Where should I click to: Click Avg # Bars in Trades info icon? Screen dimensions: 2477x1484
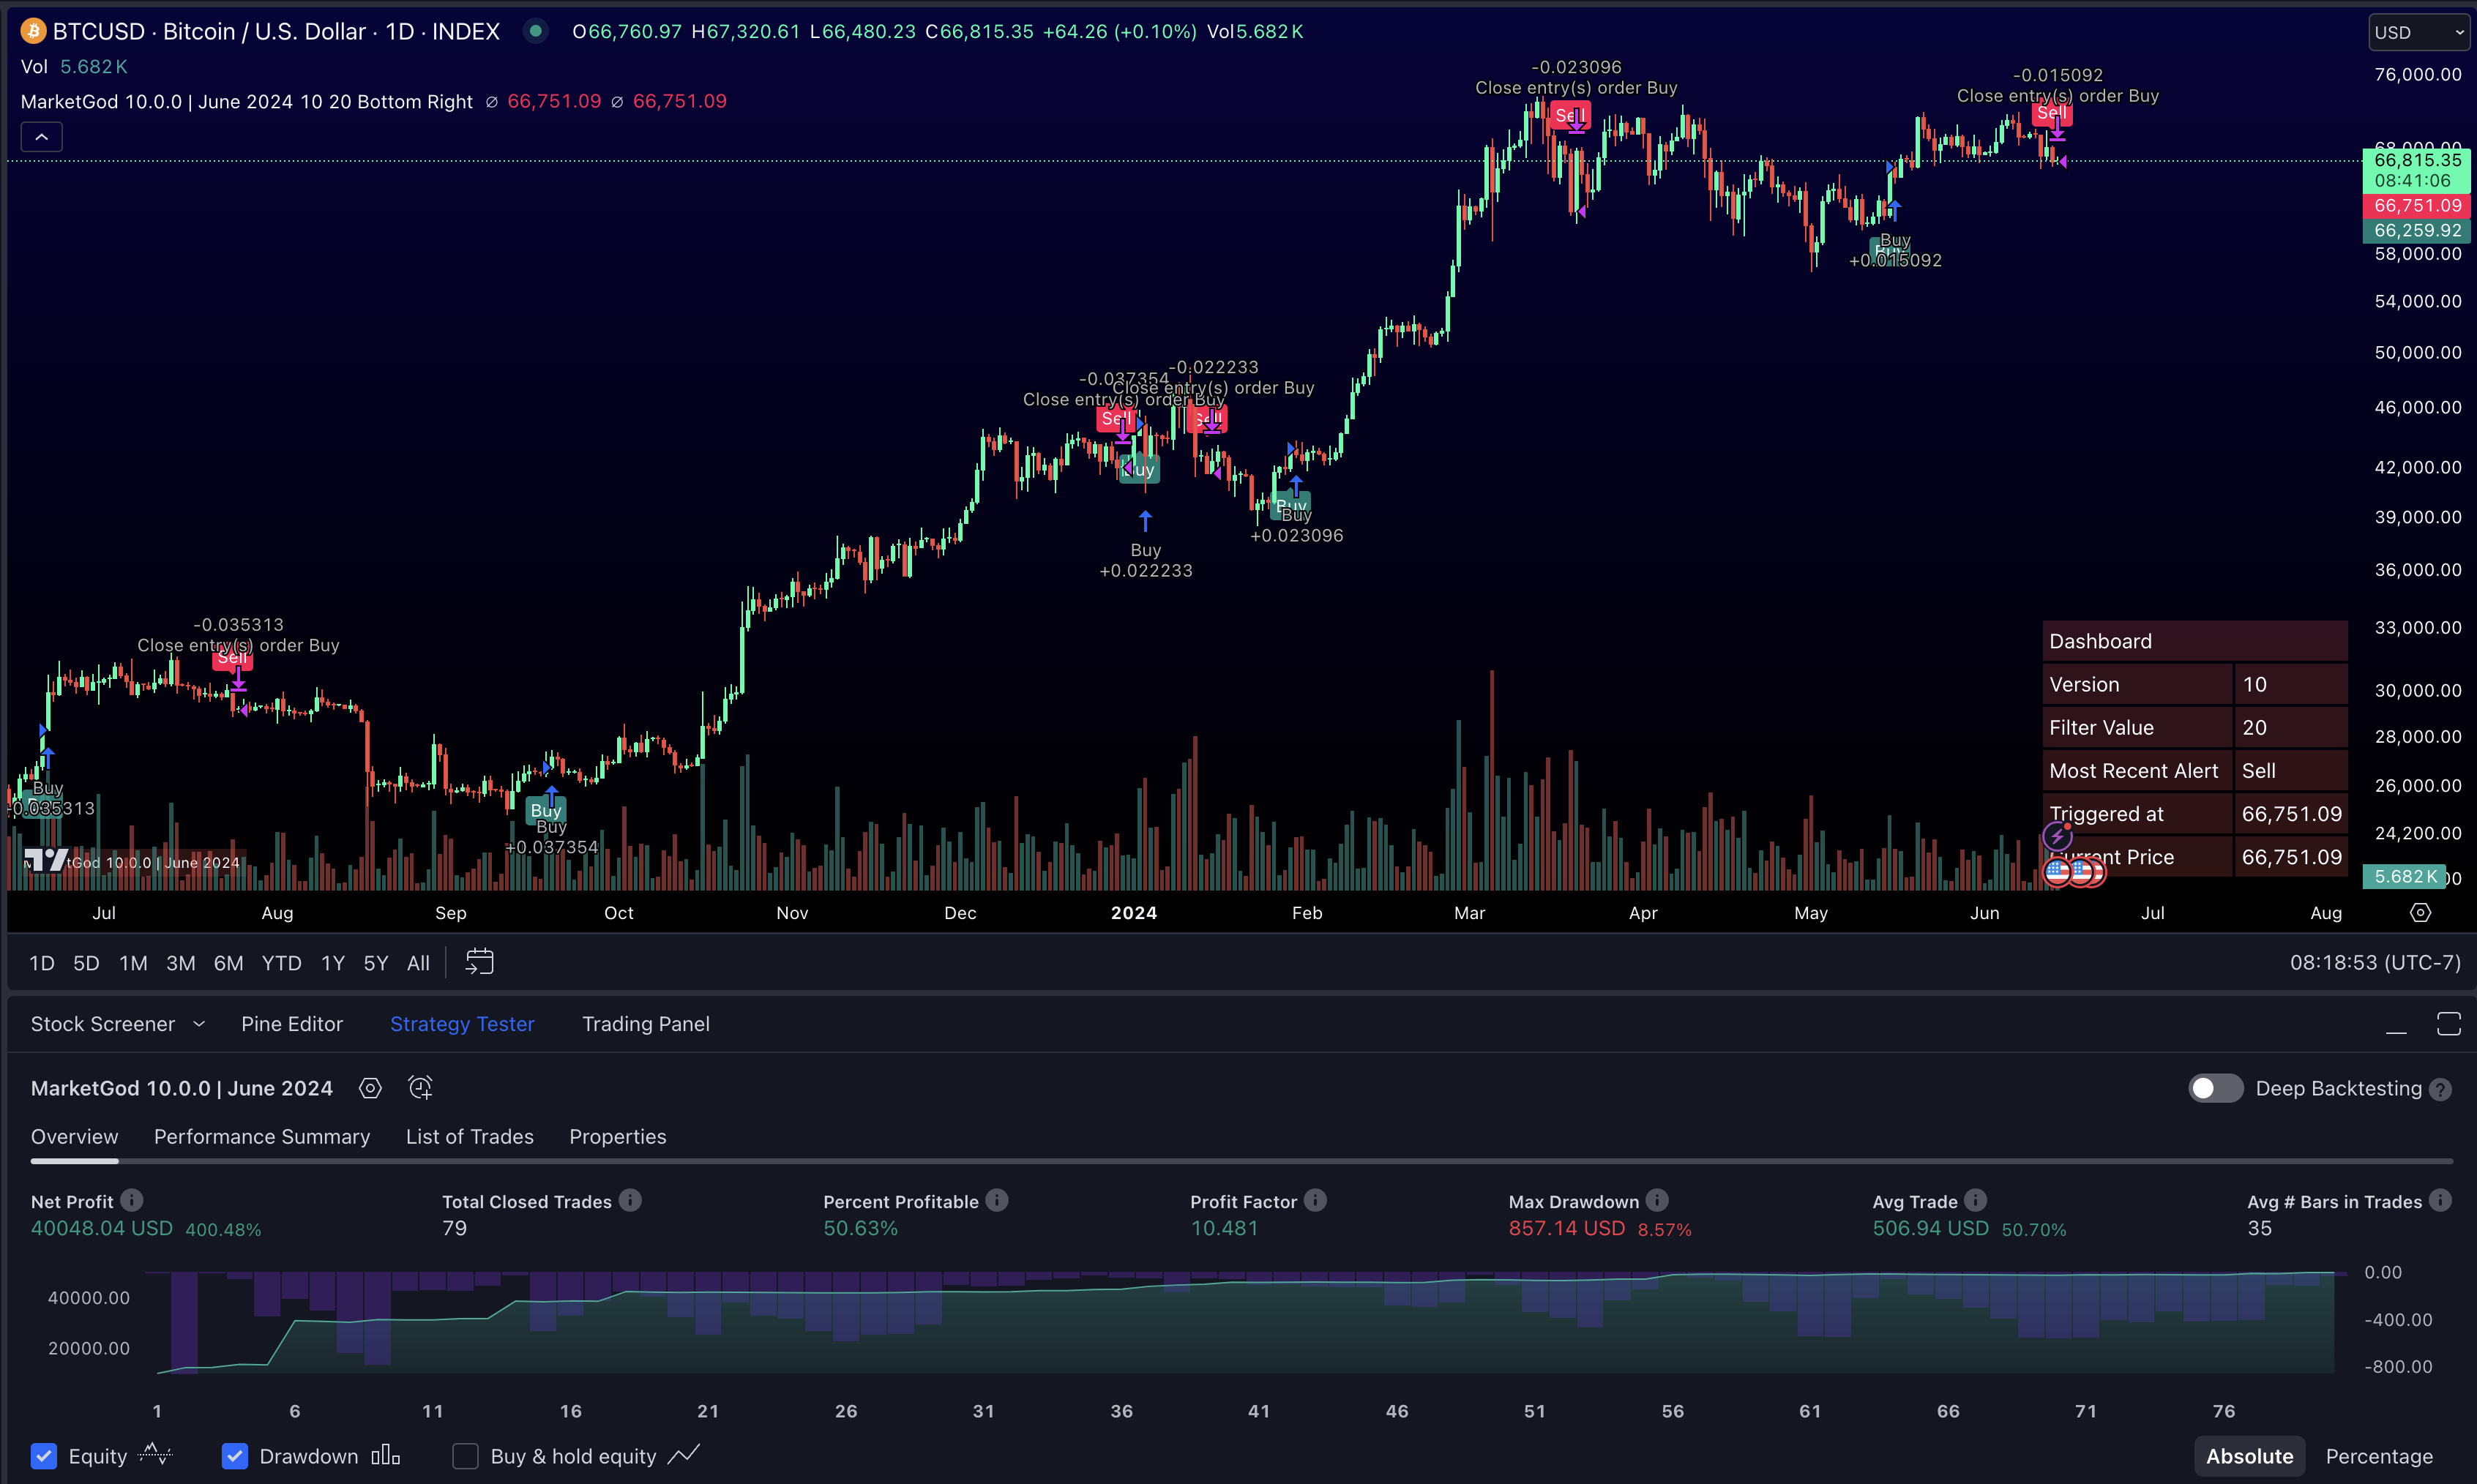point(2440,1200)
